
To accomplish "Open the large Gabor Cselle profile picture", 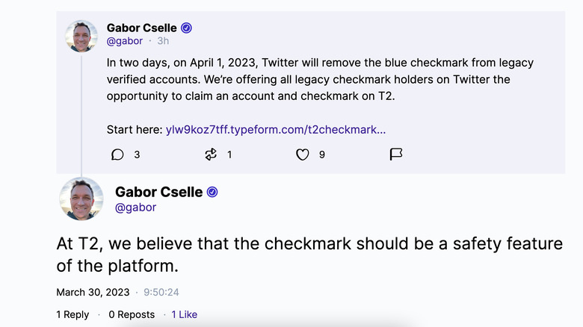I will tap(81, 199).
